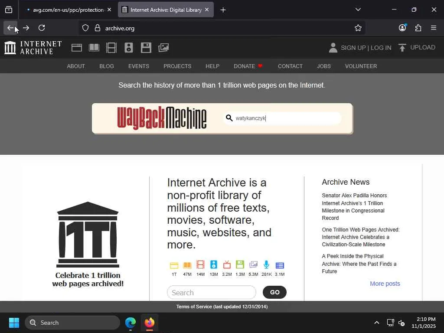The image size is (444, 333).
Task: Open the Texts book icon
Action: pyautogui.click(x=94, y=48)
